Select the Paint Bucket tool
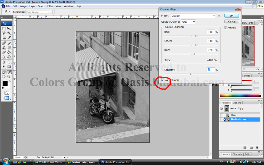 point(9,53)
